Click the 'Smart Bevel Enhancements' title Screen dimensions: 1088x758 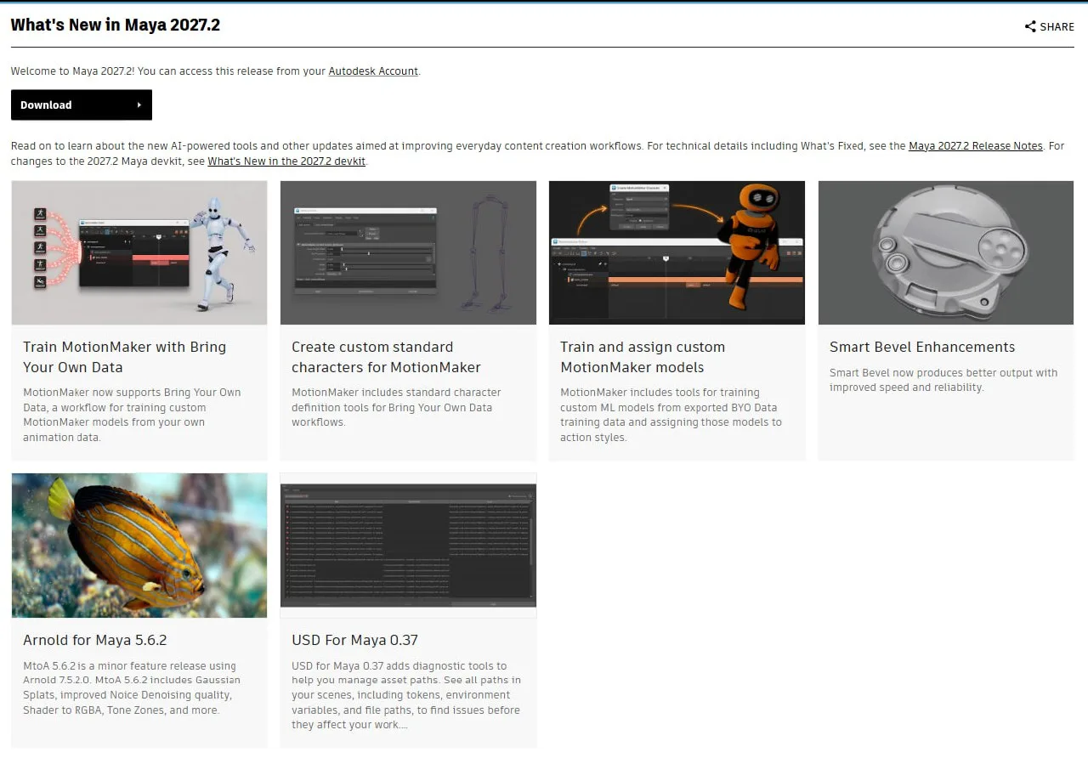pyautogui.click(x=922, y=347)
